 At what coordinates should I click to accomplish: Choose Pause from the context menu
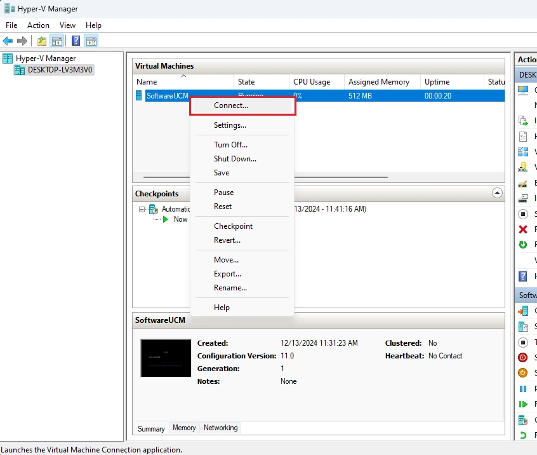242,193
